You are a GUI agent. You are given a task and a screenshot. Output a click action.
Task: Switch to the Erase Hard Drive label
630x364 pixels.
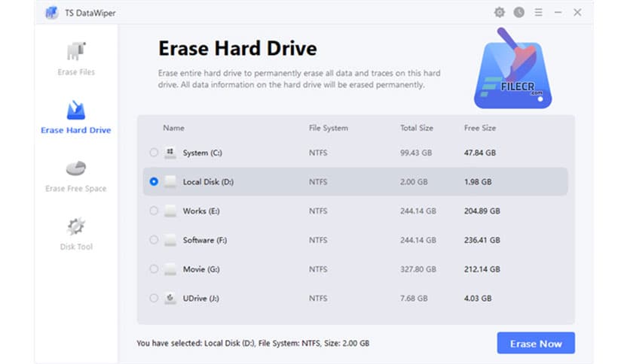(x=76, y=130)
